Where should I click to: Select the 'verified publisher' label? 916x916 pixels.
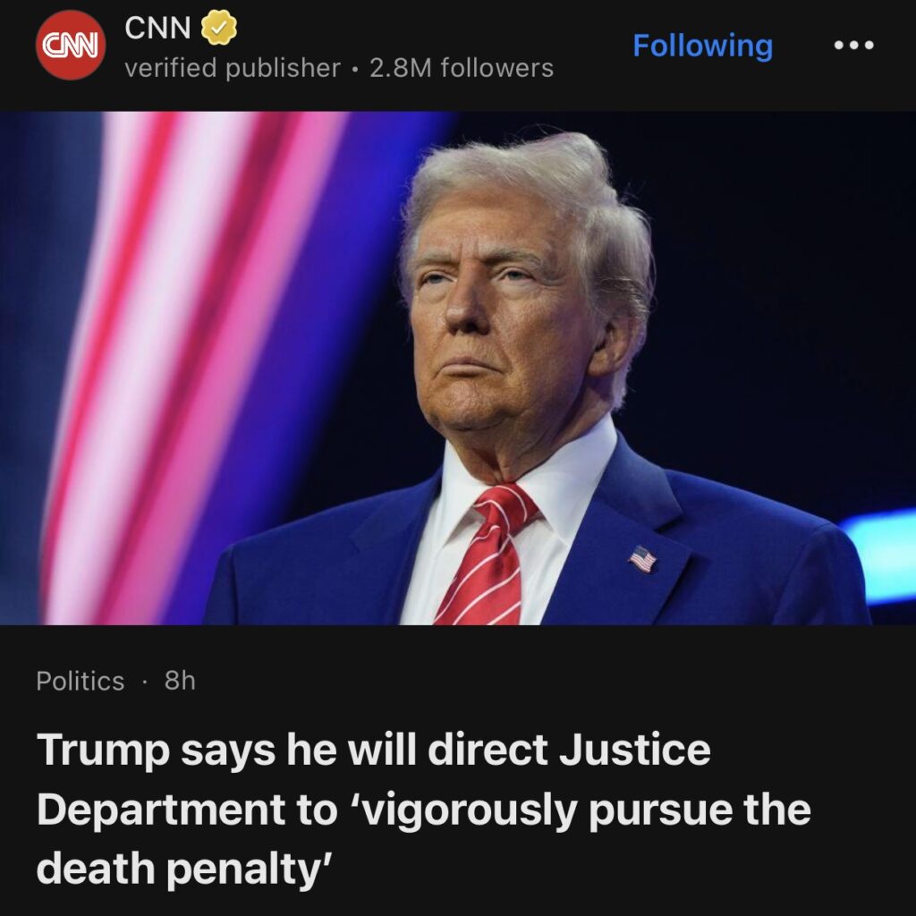click(233, 68)
